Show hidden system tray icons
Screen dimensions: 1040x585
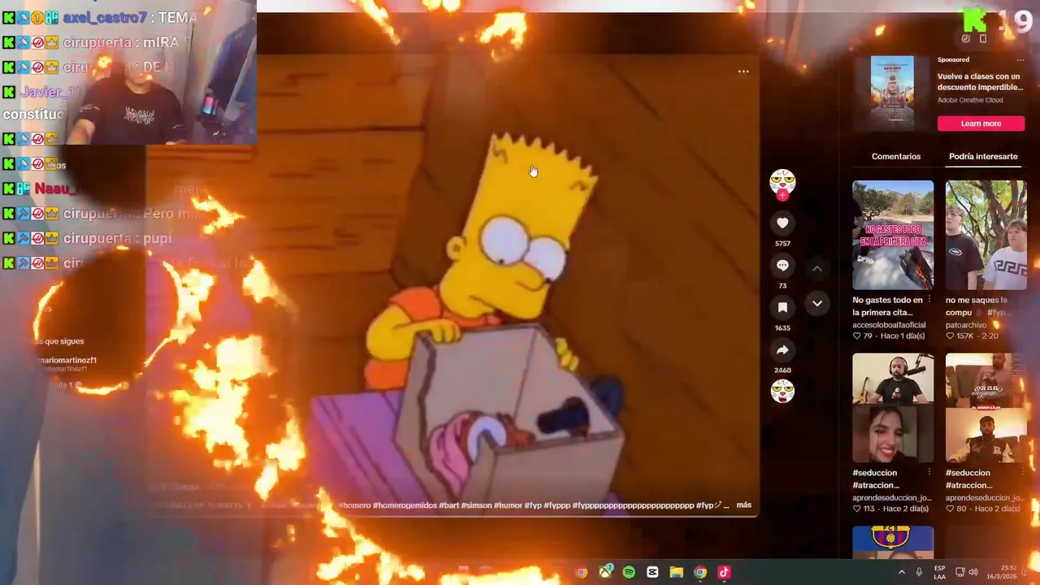pyautogui.click(x=901, y=573)
